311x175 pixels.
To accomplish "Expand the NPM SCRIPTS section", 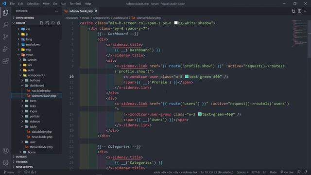I will 24,167.
